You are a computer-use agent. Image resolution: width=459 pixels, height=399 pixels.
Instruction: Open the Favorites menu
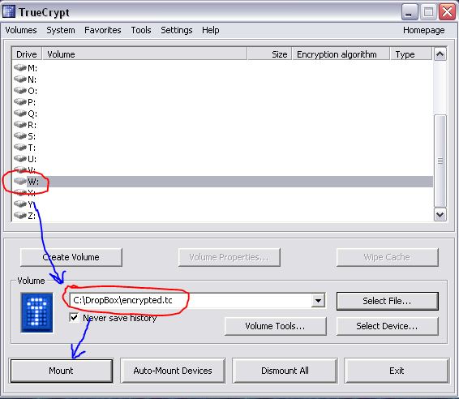[103, 30]
